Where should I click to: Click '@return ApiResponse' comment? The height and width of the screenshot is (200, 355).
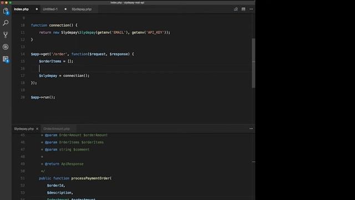64,164
